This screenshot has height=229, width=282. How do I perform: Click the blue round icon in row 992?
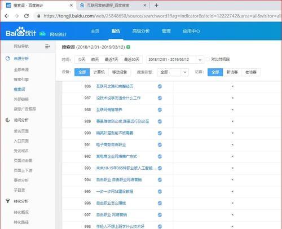click(160, 156)
